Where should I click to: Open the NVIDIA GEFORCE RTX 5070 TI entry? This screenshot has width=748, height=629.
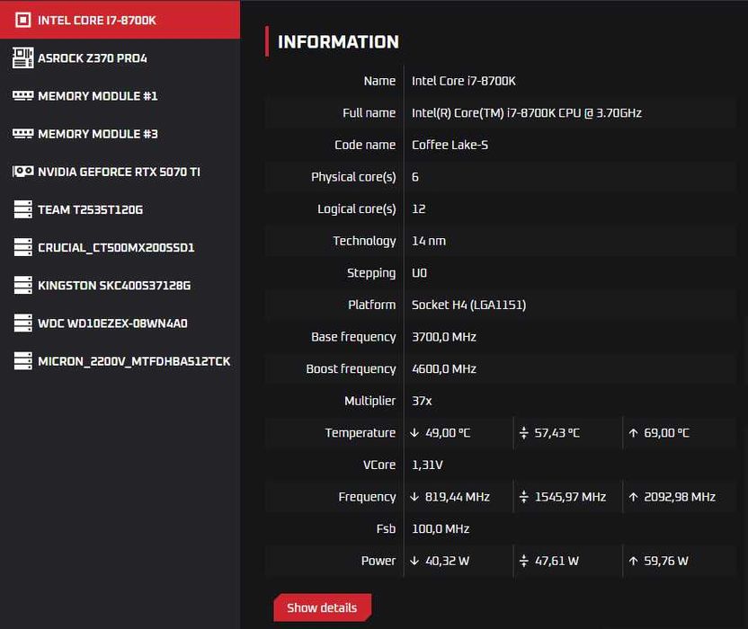[x=119, y=171]
